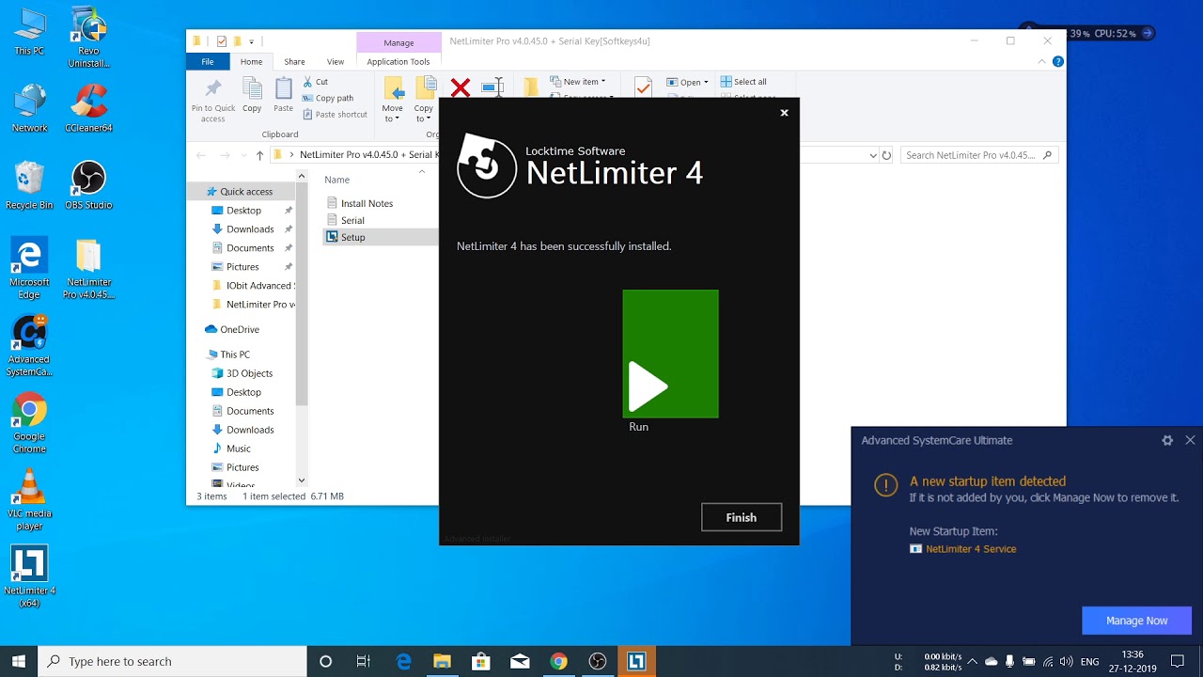The width and height of the screenshot is (1203, 677).
Task: Open the New item dropdown
Action: point(578,82)
